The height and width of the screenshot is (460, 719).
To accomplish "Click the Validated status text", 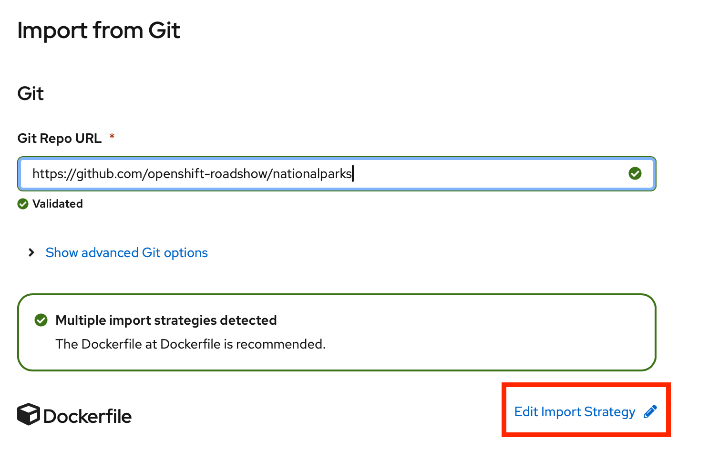I will [x=58, y=204].
